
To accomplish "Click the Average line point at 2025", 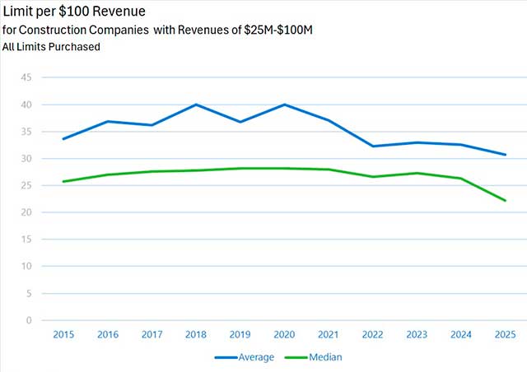I will pyautogui.click(x=506, y=155).
